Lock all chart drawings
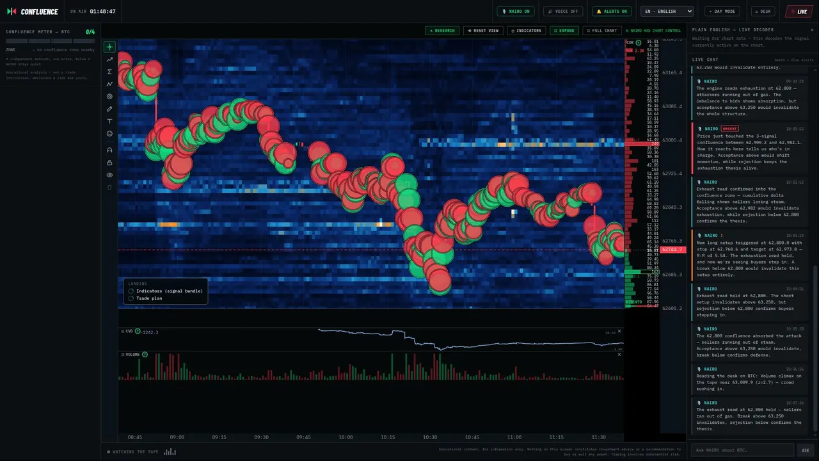This screenshot has width=819, height=461. pos(109,163)
